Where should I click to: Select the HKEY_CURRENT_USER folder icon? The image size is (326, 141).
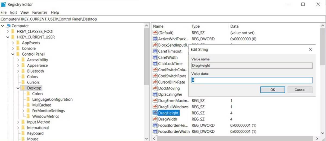point(13,37)
